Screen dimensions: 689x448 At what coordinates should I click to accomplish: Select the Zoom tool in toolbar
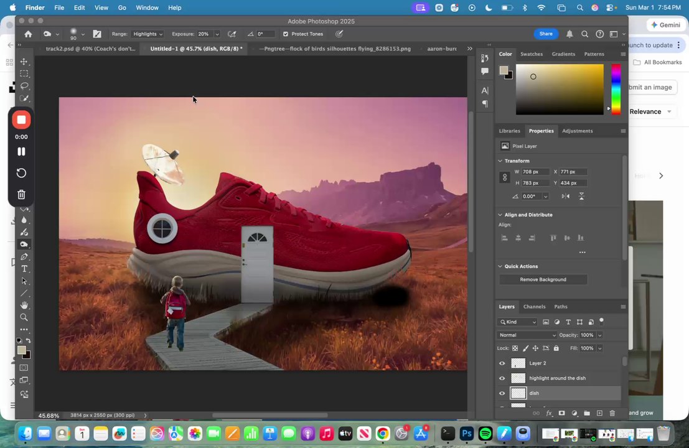pos(24,317)
